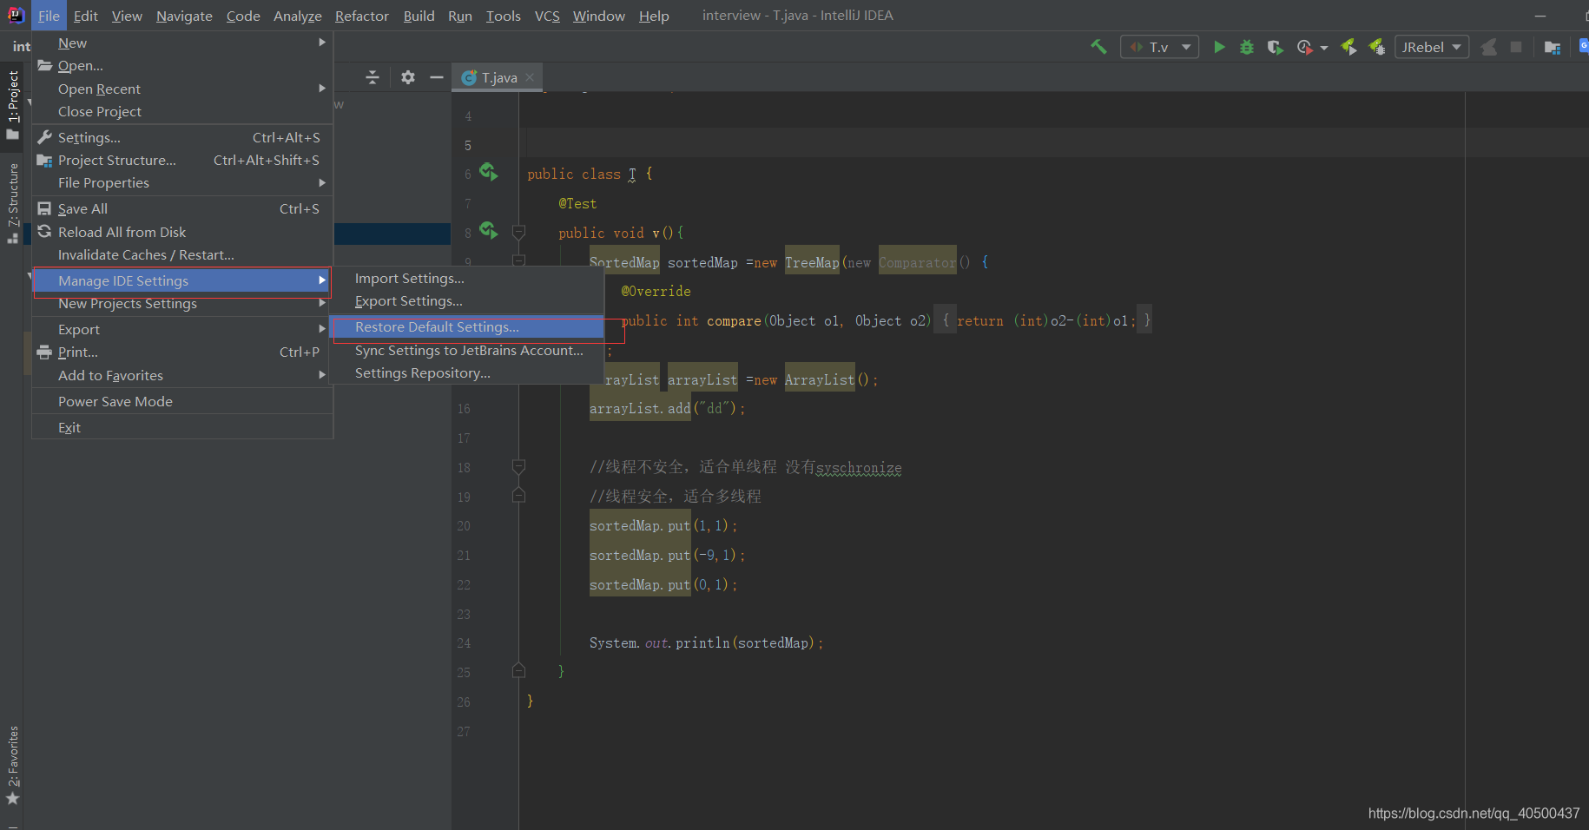
Task: Select Restore Default Settings menu item
Action: coord(468,326)
